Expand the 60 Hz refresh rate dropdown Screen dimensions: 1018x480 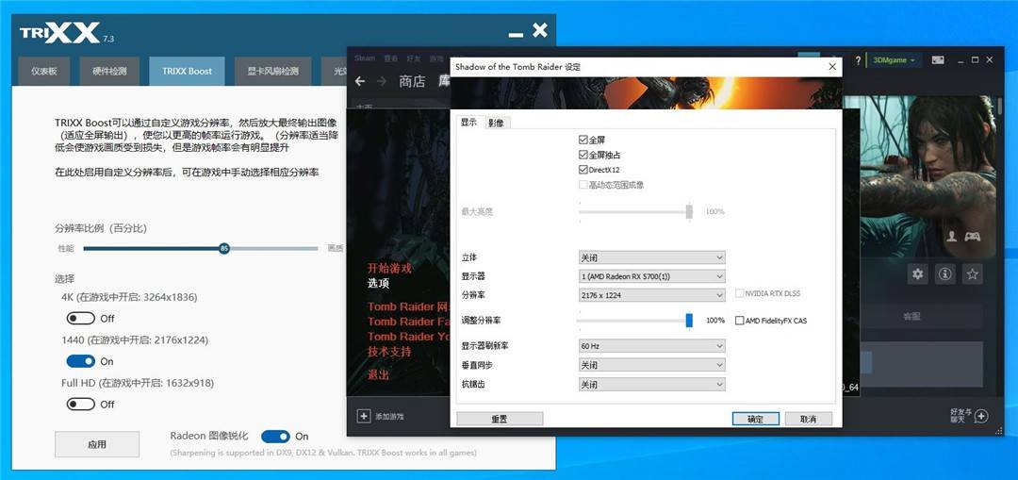click(652, 346)
